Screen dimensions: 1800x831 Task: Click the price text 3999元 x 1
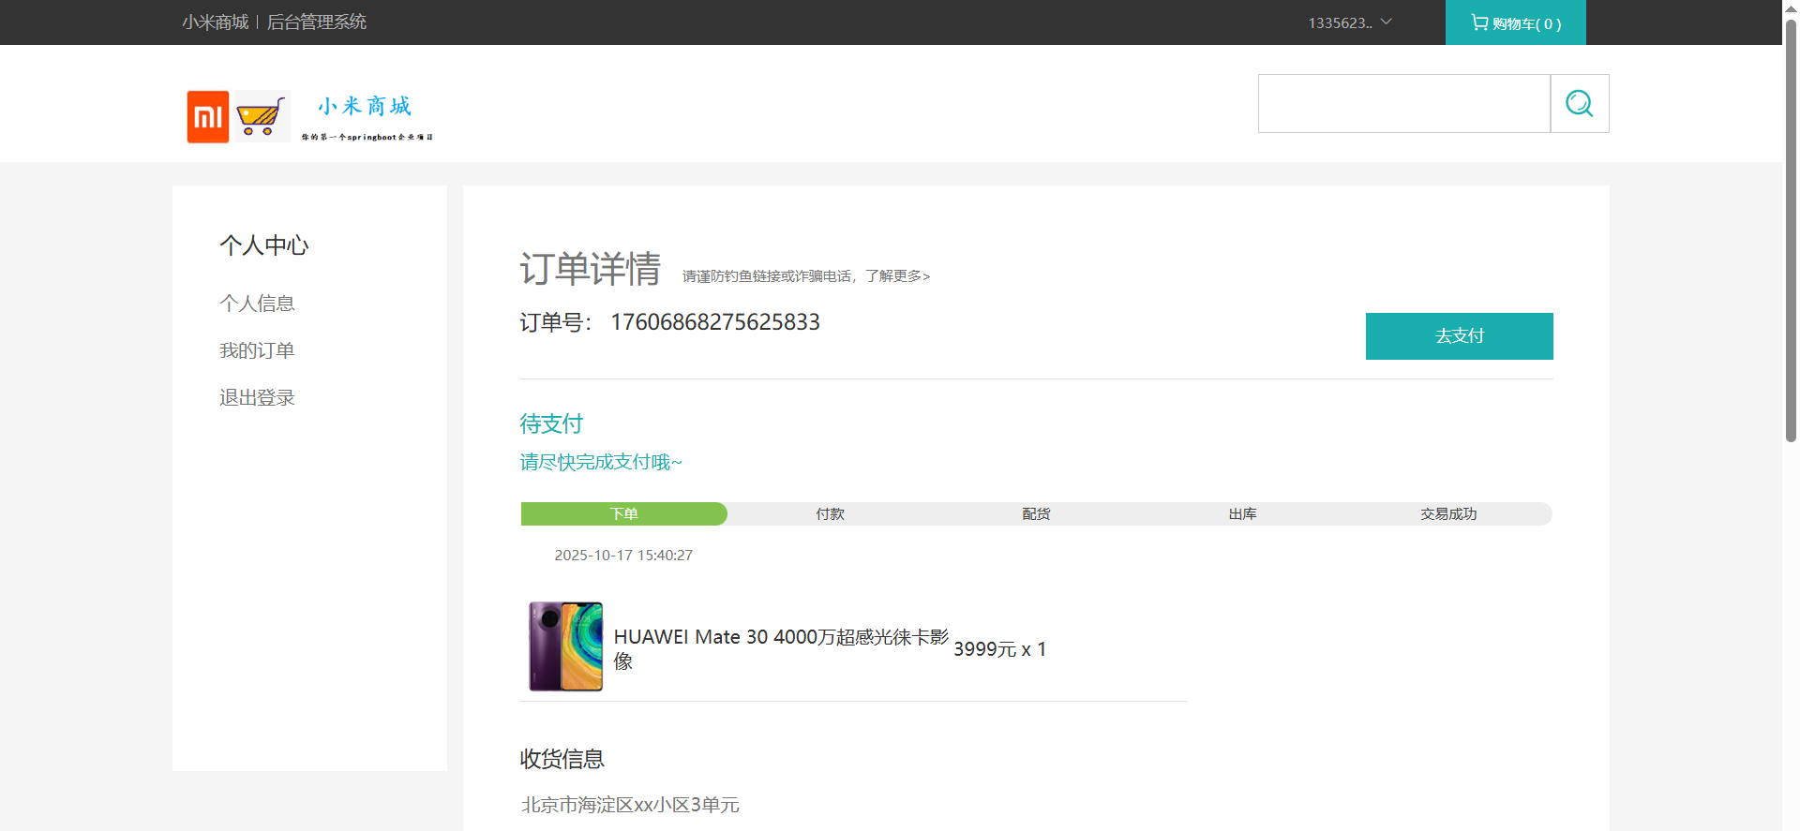tap(999, 649)
